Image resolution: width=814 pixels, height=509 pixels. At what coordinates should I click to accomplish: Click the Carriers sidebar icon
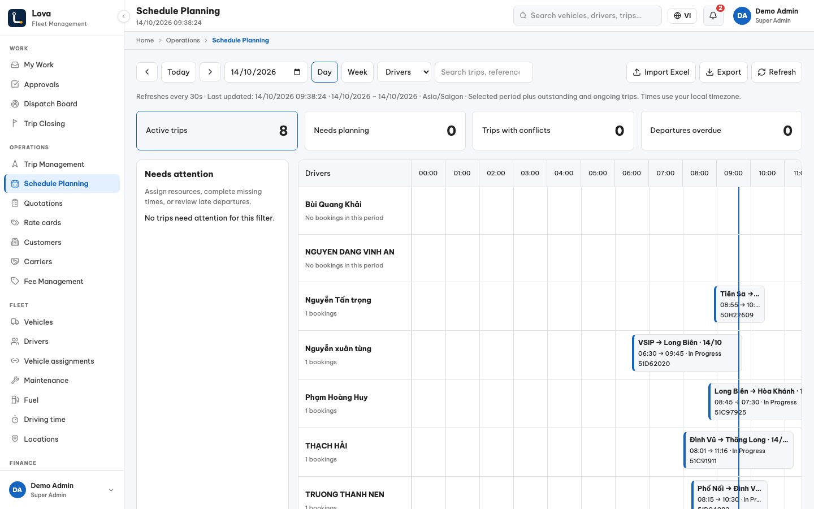[x=15, y=262]
